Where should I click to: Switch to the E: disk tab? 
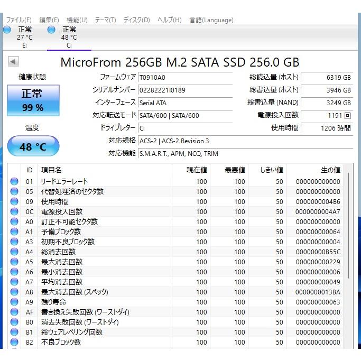(x=25, y=38)
